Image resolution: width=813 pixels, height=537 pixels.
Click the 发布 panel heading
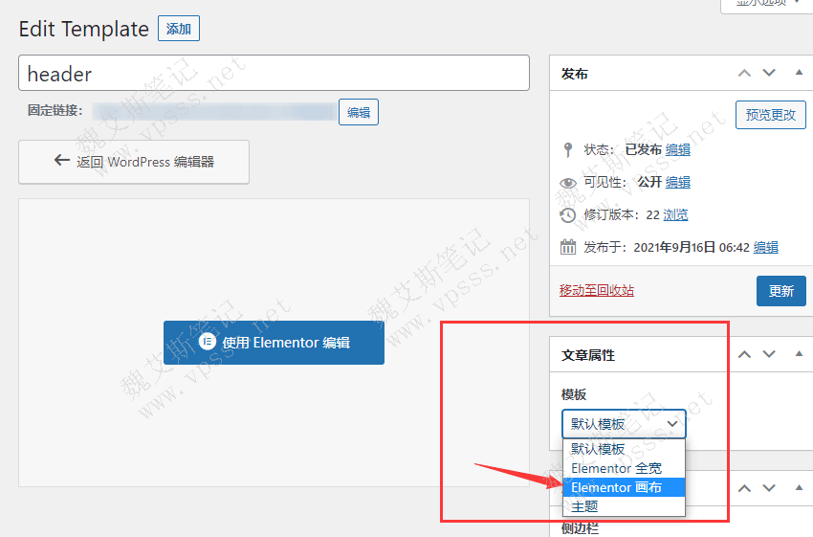pos(575,74)
